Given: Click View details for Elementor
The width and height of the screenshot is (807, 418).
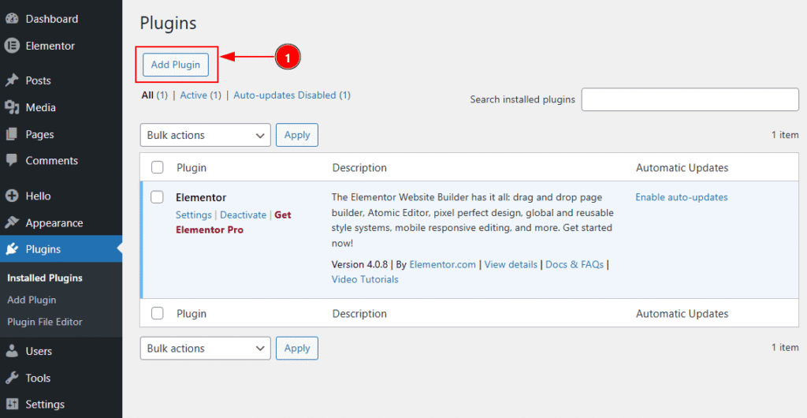Looking at the screenshot, I should [511, 264].
